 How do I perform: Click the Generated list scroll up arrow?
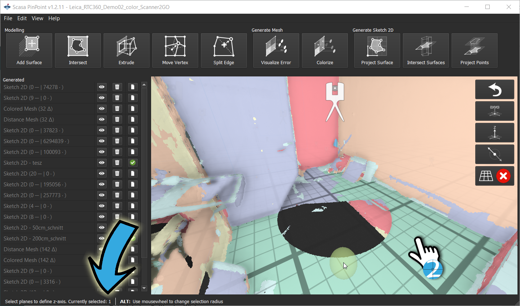click(x=144, y=85)
